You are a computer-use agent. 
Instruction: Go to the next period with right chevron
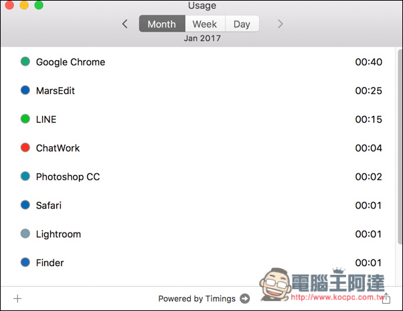pos(280,24)
